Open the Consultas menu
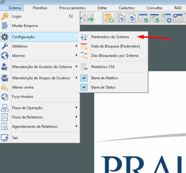Image resolution: width=186 pixels, height=173 pixels. [155, 8]
